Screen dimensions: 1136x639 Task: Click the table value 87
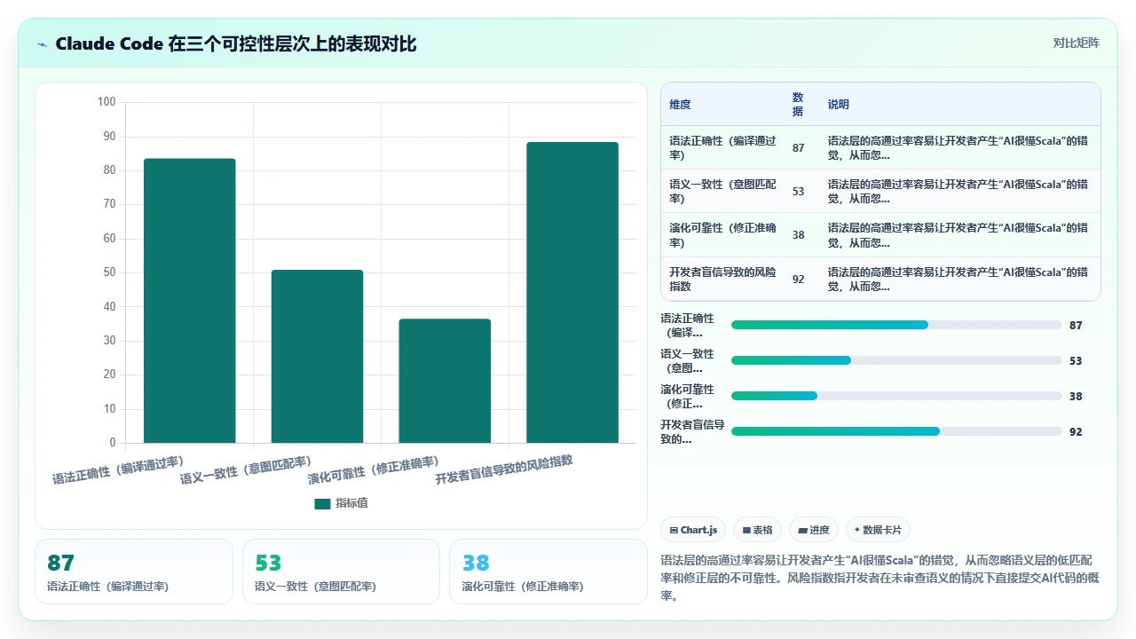(798, 148)
